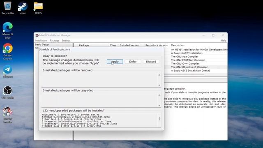Image resolution: width=263 pixels, height=148 pixels.
Task: Click the Description column header
Action: coord(178,45)
